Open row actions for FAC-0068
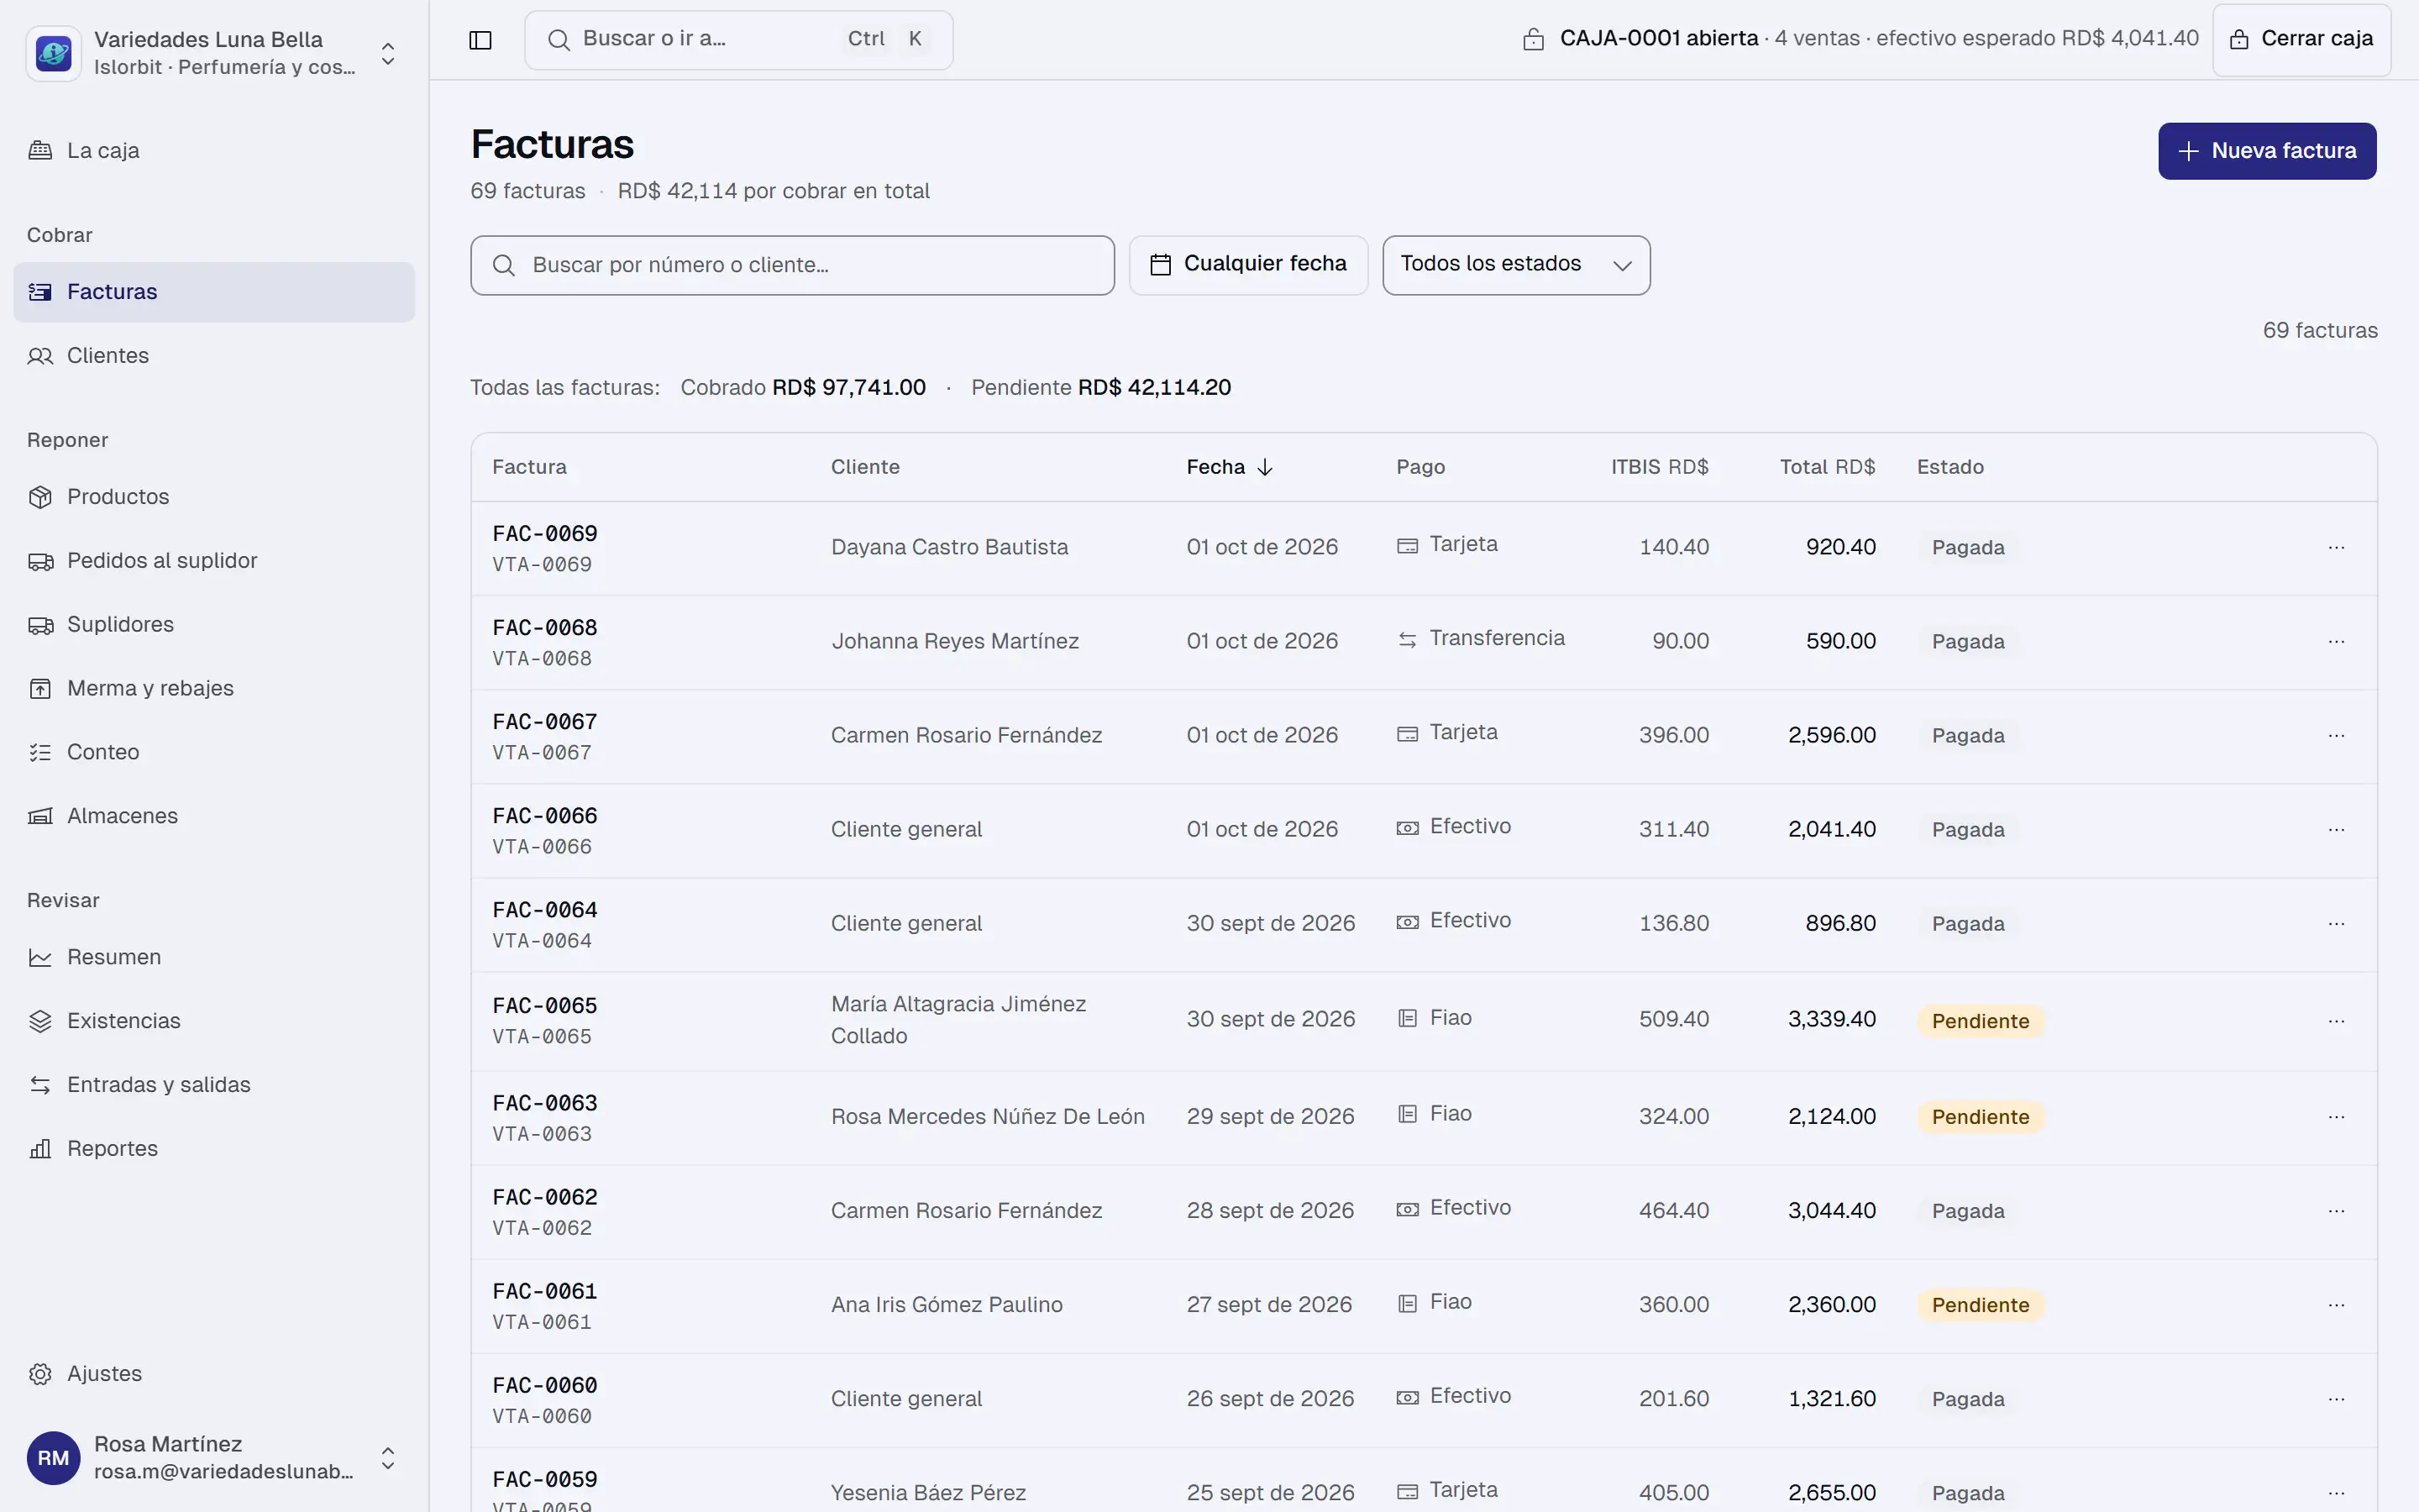This screenshot has height=1512, width=2419. pyautogui.click(x=2335, y=642)
